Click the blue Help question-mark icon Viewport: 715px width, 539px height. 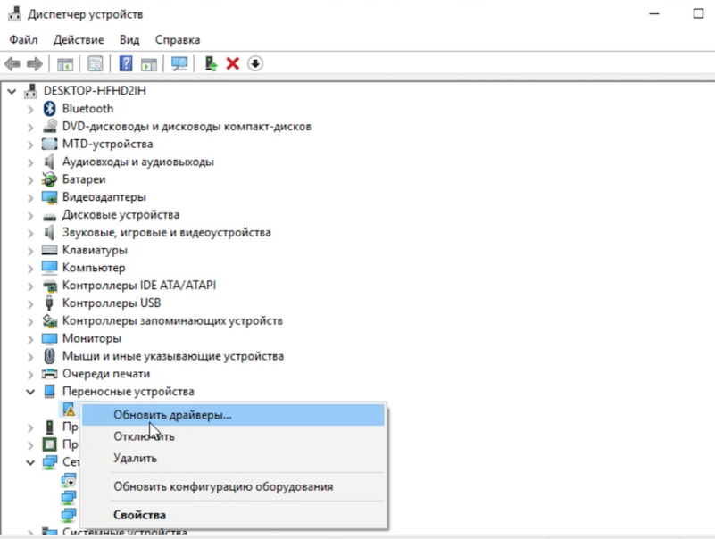[x=126, y=63]
